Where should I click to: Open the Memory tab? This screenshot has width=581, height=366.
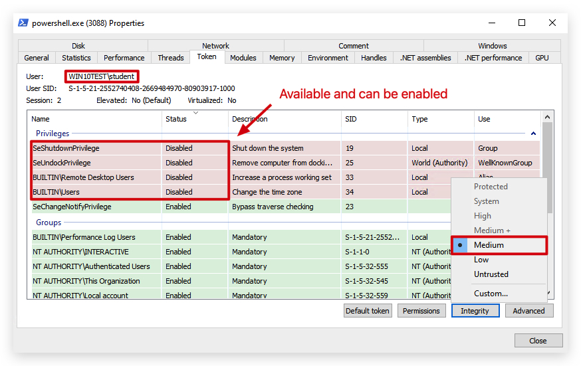pyautogui.click(x=282, y=58)
